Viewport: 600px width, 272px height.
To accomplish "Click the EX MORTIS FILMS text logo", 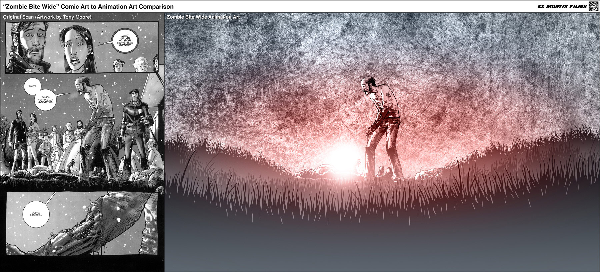I will coord(562,6).
